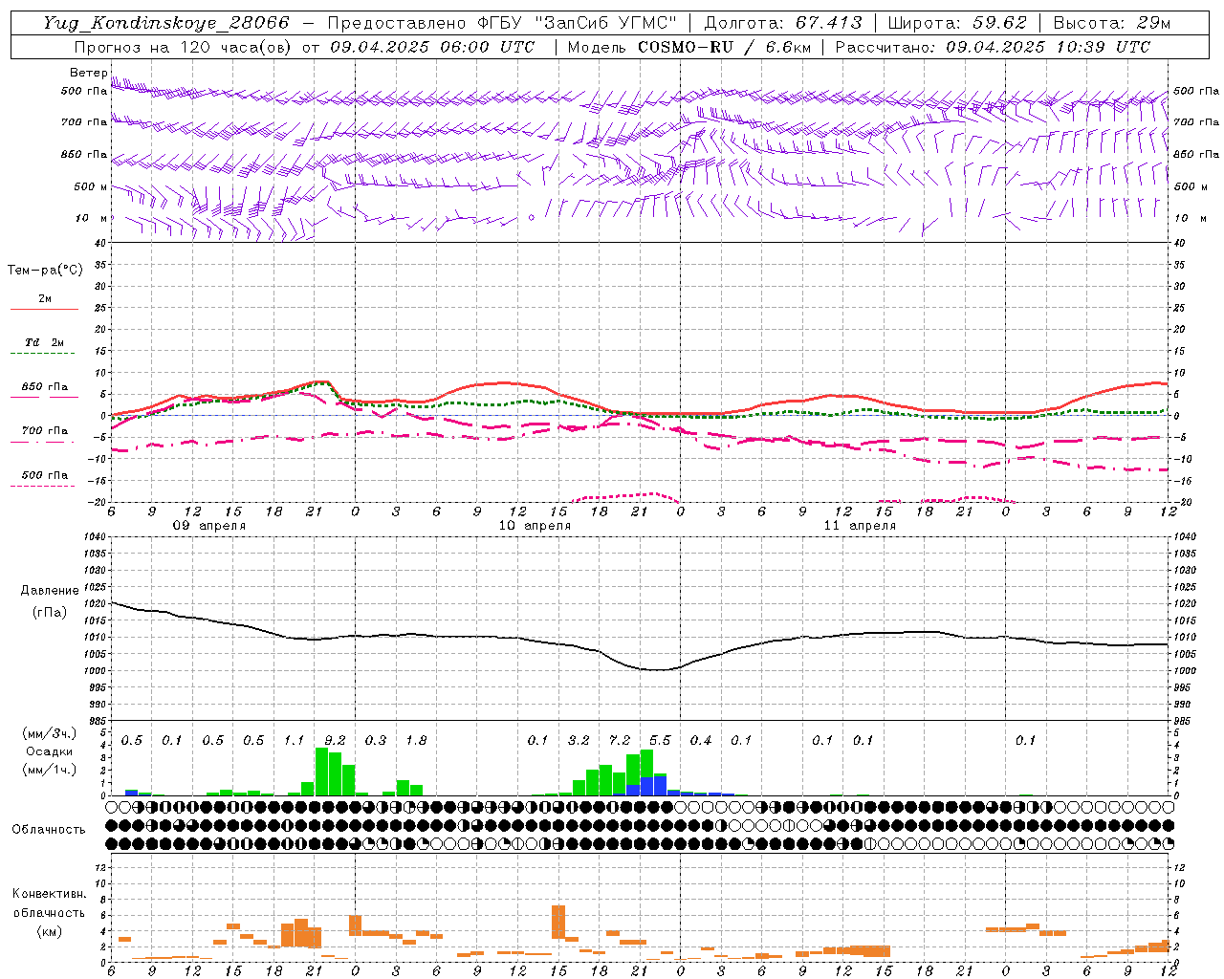The width and height of the screenshot is (1224, 979).
Task: Click the (гПа) pressure unit label
Action: click(x=50, y=613)
